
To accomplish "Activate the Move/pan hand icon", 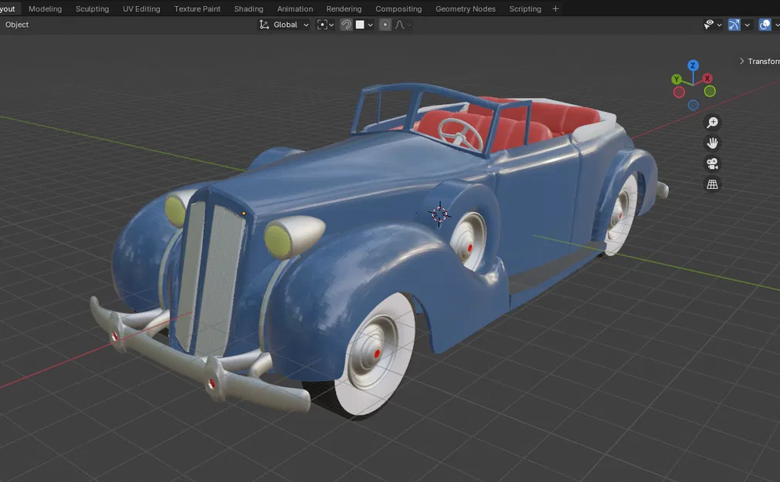I will 711,142.
